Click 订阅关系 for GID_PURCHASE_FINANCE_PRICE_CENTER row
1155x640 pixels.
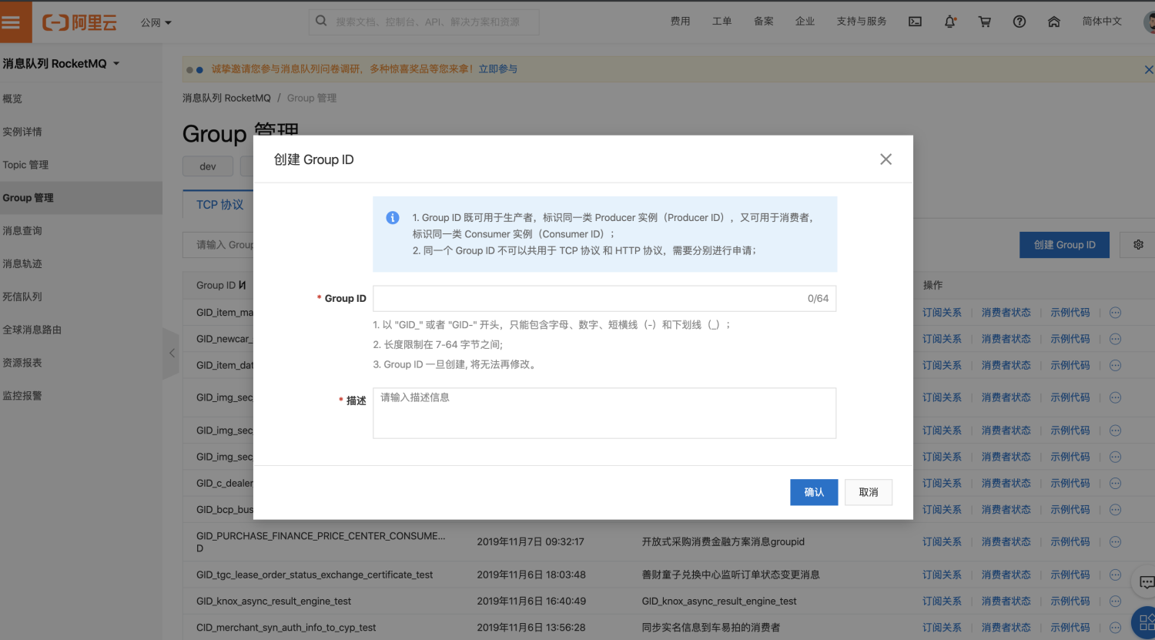(x=942, y=542)
